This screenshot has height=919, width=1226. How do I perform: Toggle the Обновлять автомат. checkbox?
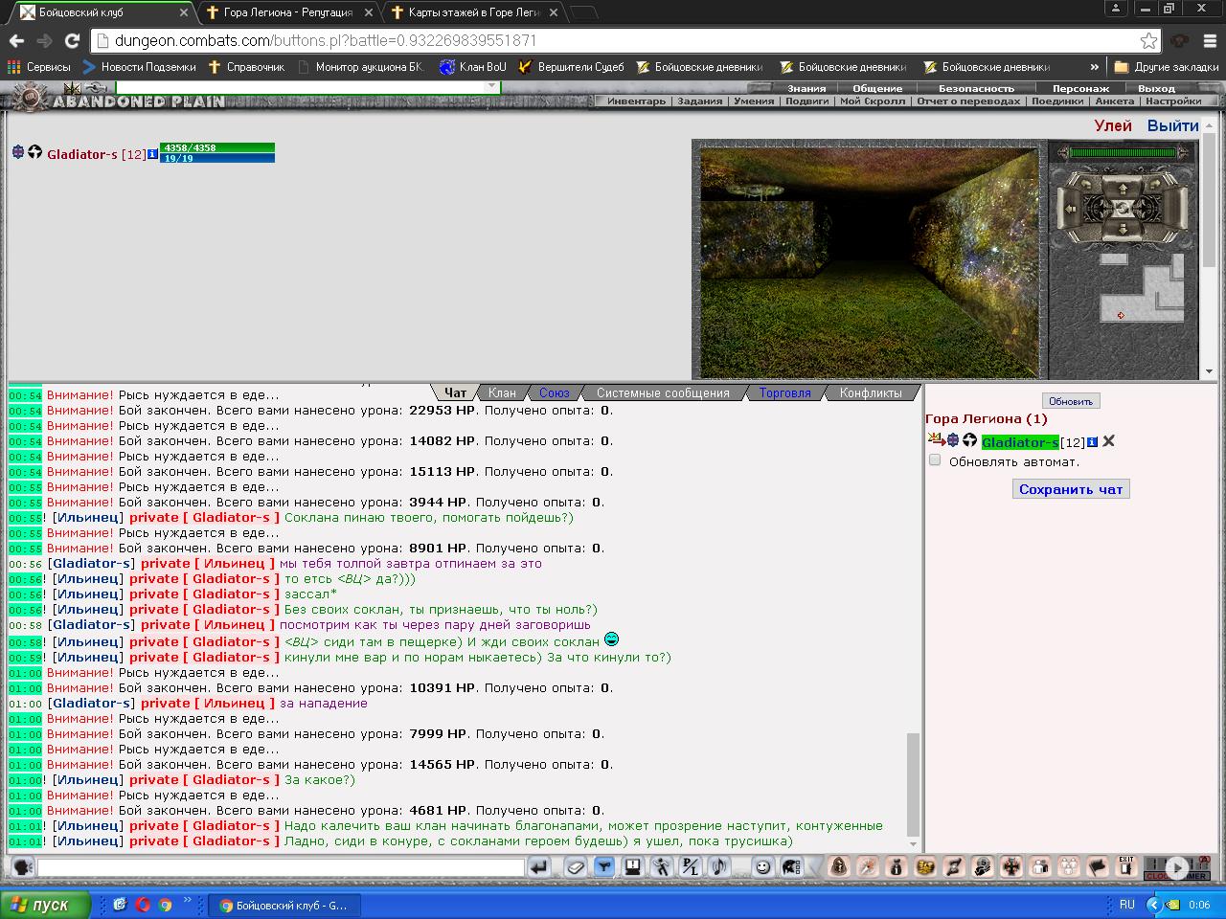[x=935, y=460]
